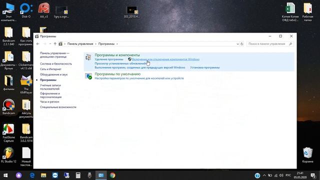Open recent locations dropdown beside navigation arrows
Screen dimensions: 320x180
point(50,43)
